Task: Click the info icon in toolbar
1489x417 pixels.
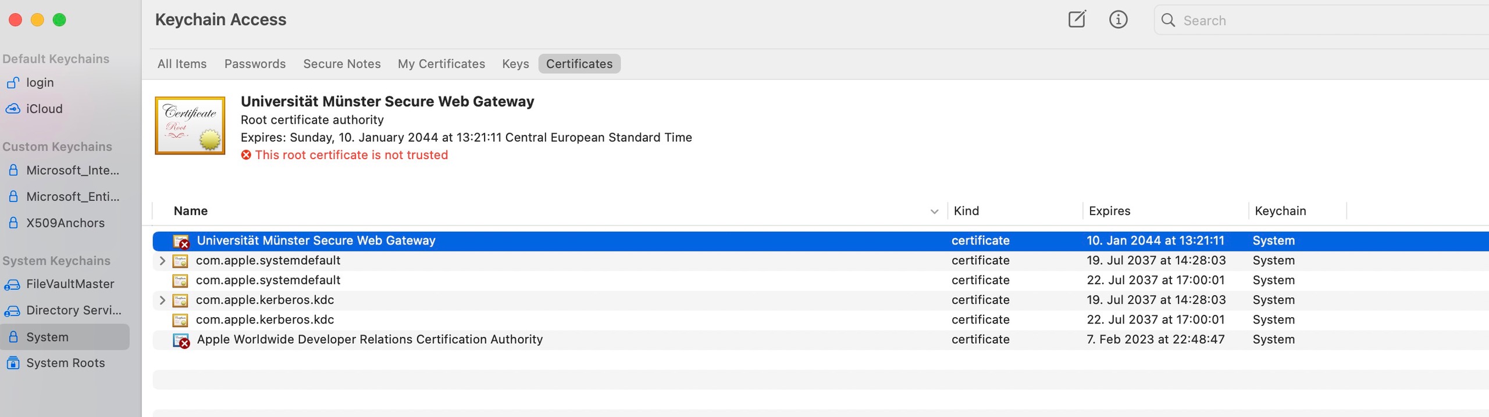Action: pos(1118,20)
